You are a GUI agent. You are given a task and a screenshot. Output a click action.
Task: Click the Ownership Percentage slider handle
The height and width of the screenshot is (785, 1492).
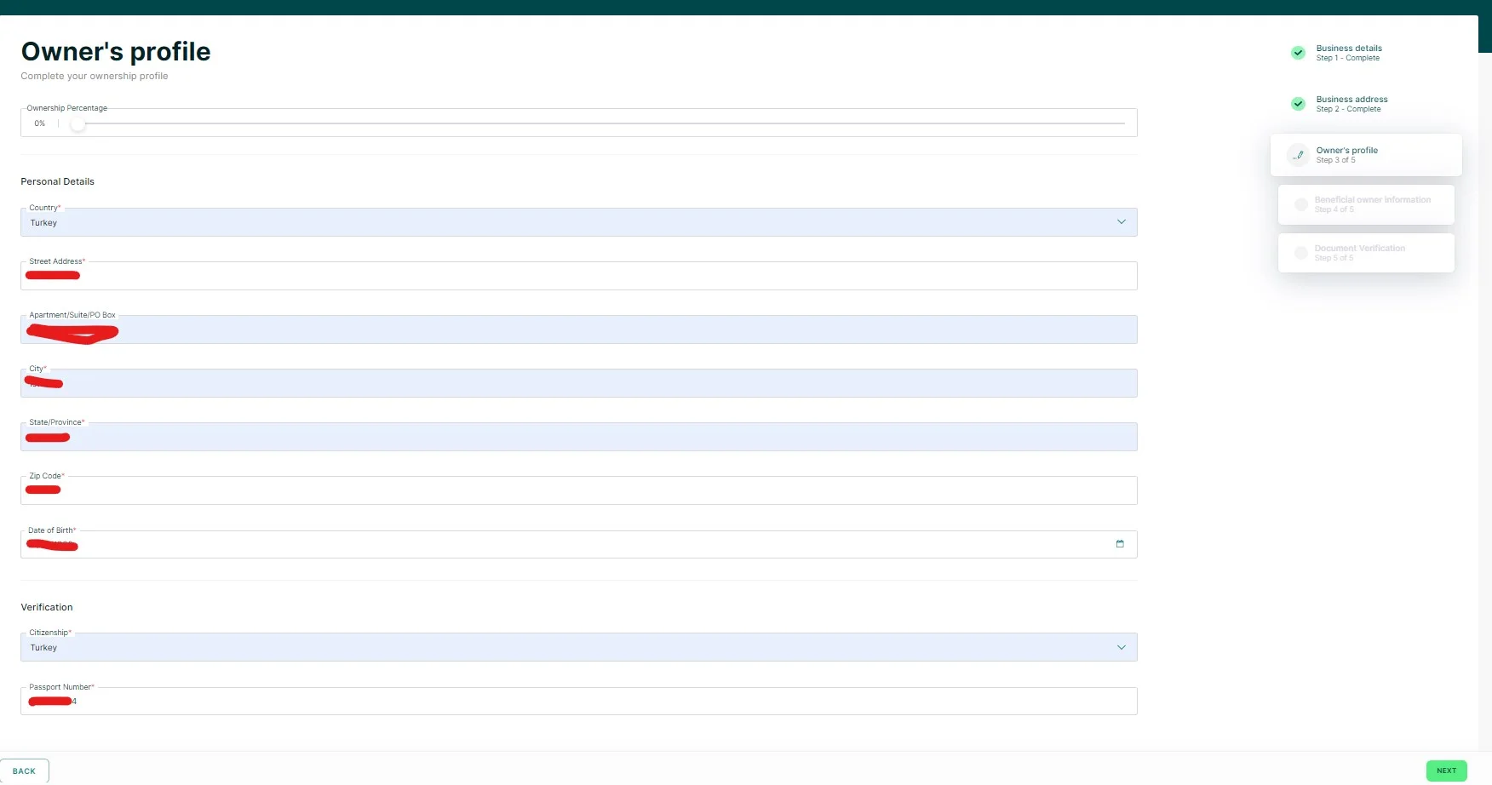[77, 124]
